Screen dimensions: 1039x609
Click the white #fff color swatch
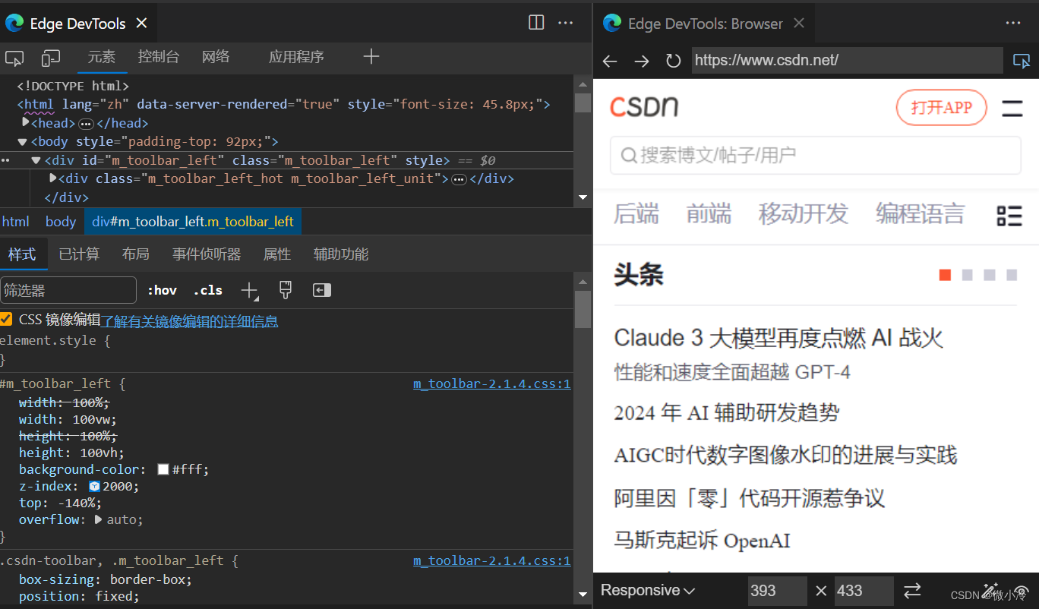tap(162, 469)
